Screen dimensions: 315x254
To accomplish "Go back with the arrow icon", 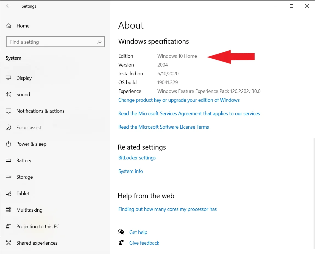I will pos(8,6).
